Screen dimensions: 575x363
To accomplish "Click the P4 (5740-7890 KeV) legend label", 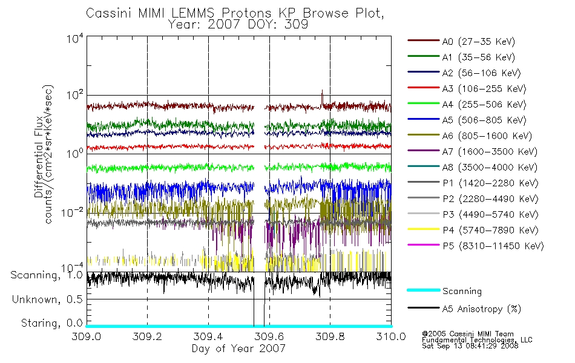I will (490, 231).
